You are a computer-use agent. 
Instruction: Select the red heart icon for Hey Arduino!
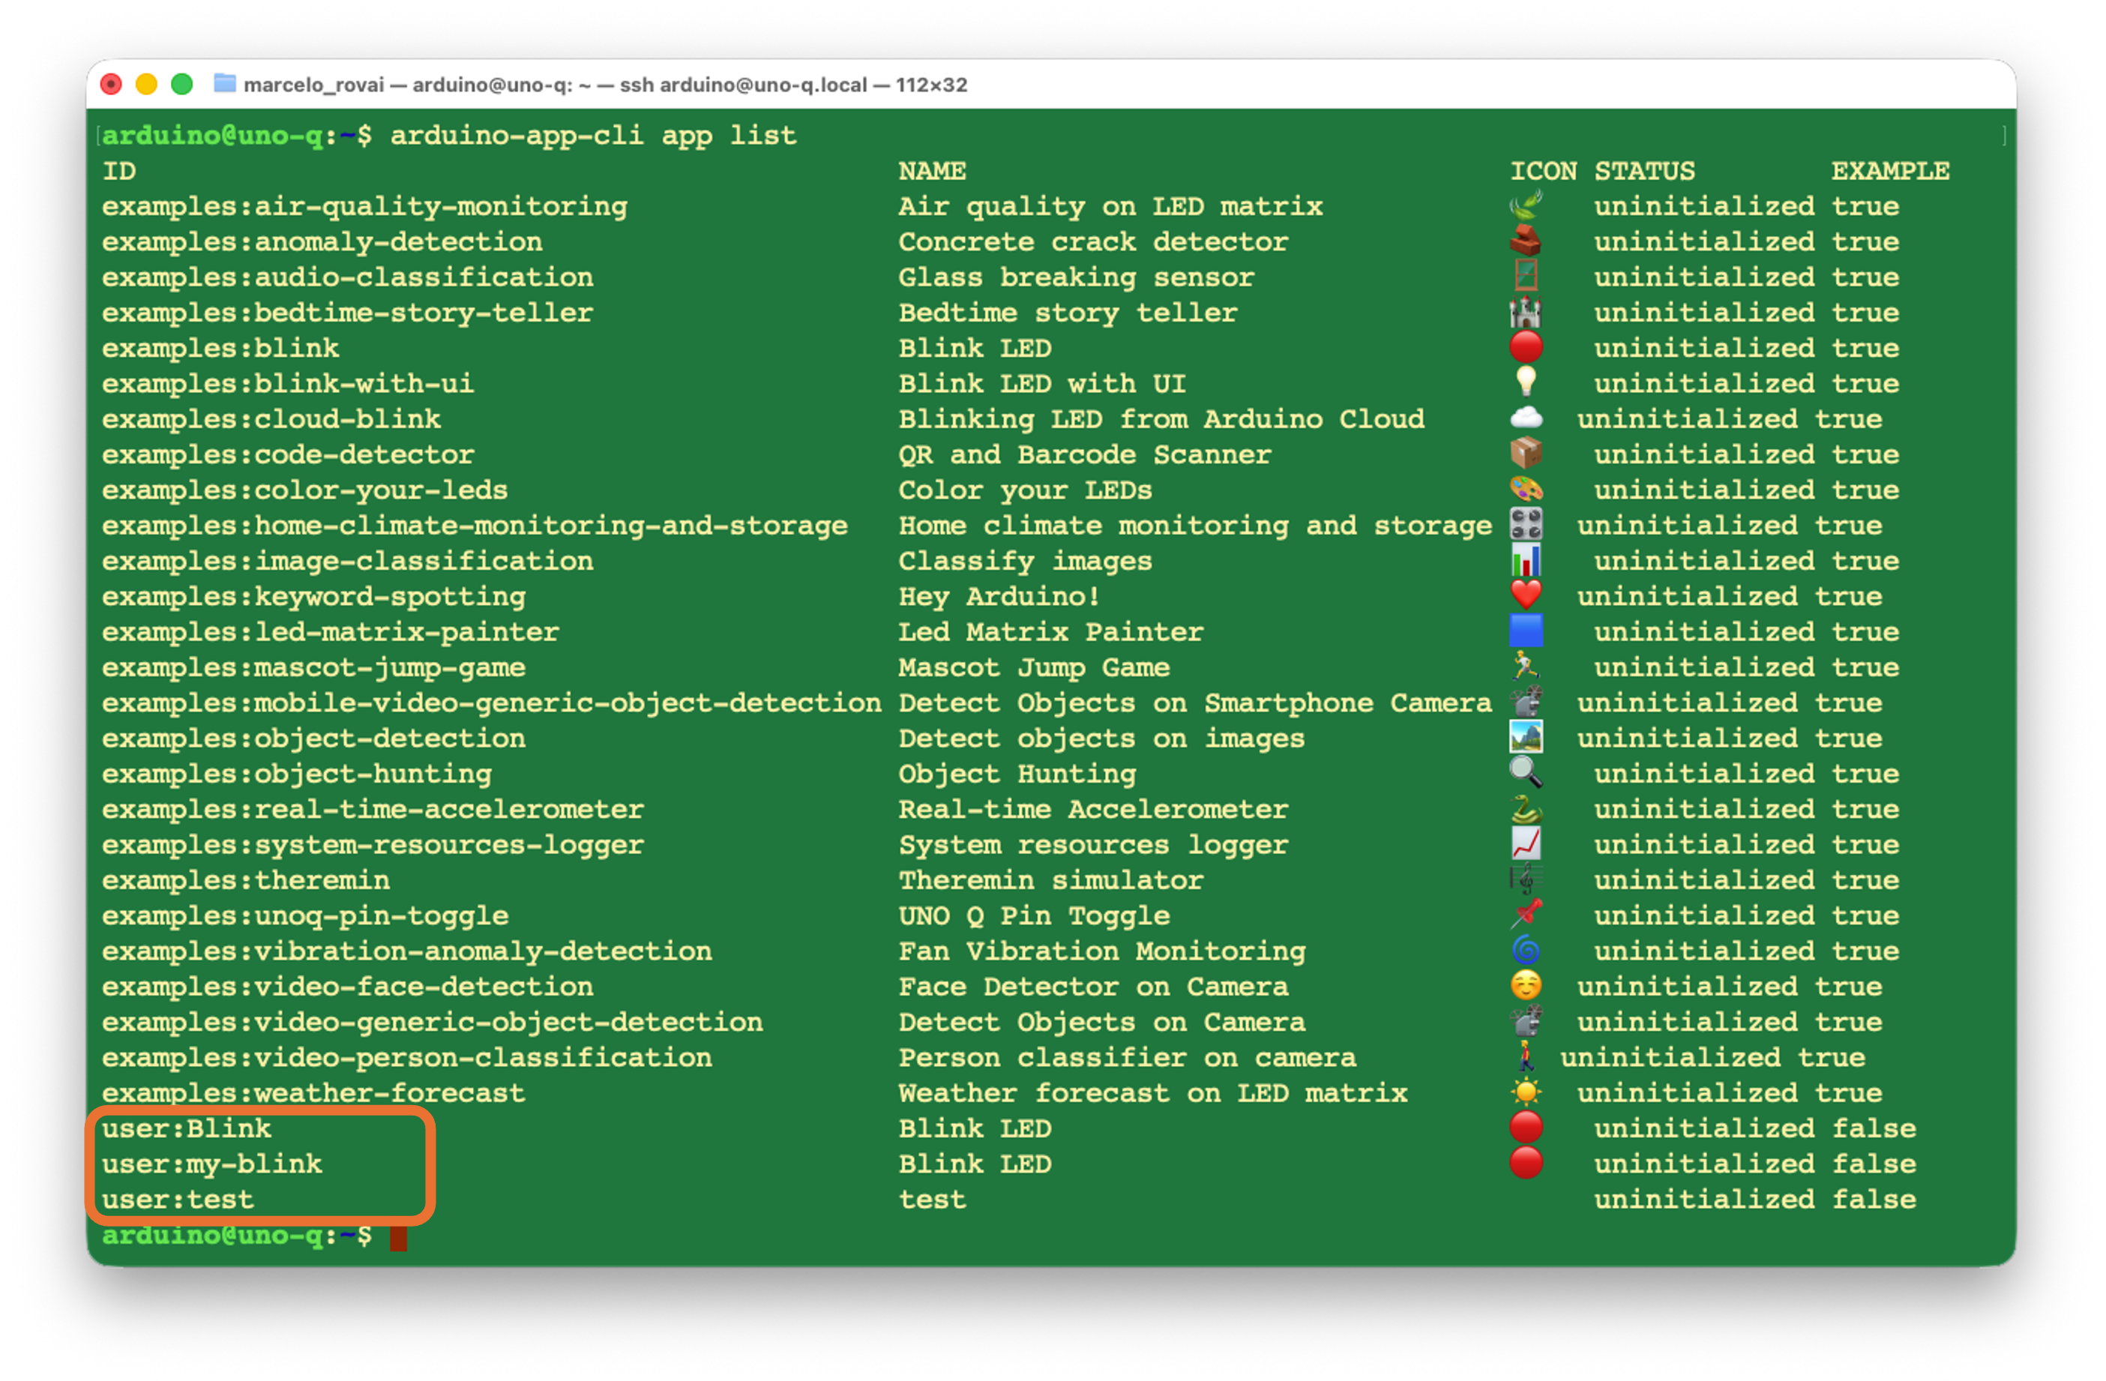coord(1526,595)
